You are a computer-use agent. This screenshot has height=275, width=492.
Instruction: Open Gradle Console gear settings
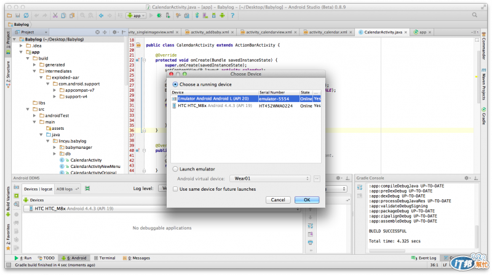tap(467, 178)
